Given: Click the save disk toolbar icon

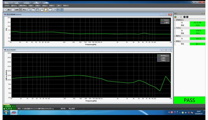Looking at the screenshot, I should pyautogui.click(x=46, y=10).
